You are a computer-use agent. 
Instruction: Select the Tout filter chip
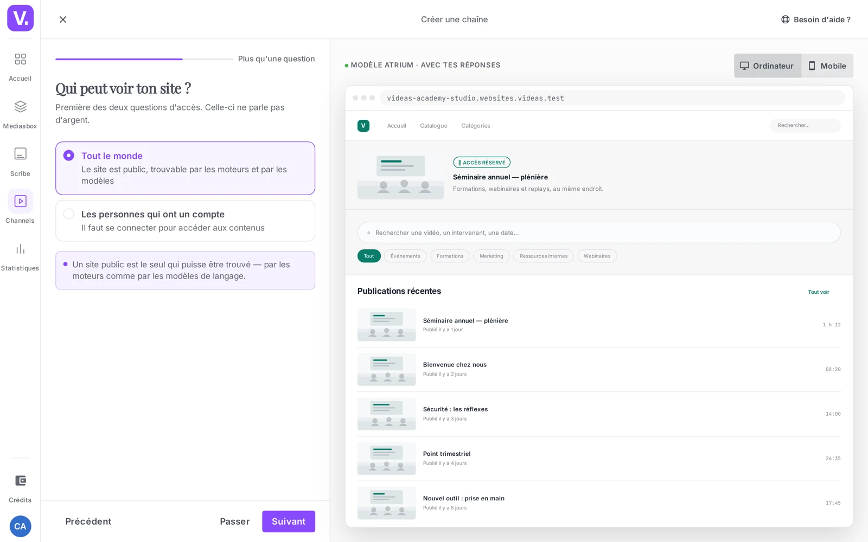[x=369, y=256]
